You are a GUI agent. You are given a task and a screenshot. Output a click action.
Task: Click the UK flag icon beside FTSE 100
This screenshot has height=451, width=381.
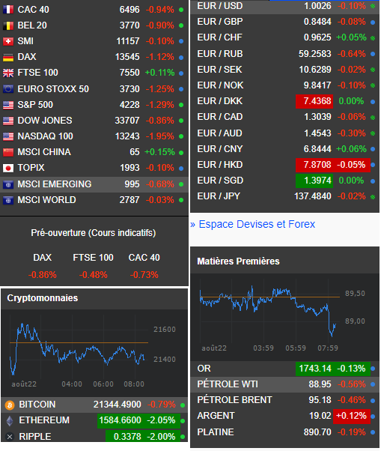coord(8,73)
